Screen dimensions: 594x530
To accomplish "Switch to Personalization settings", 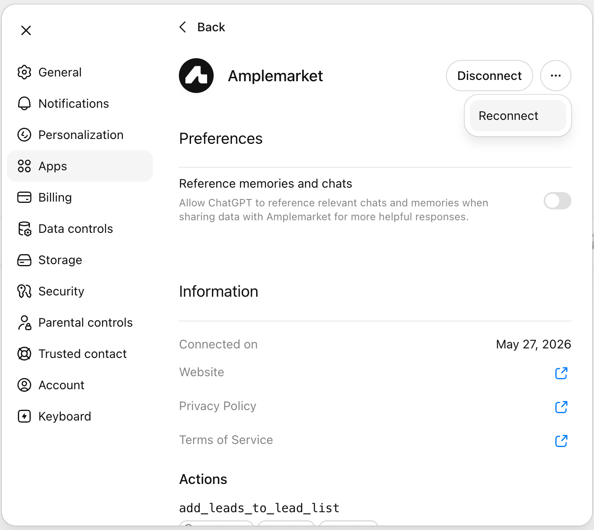I will [x=80, y=135].
